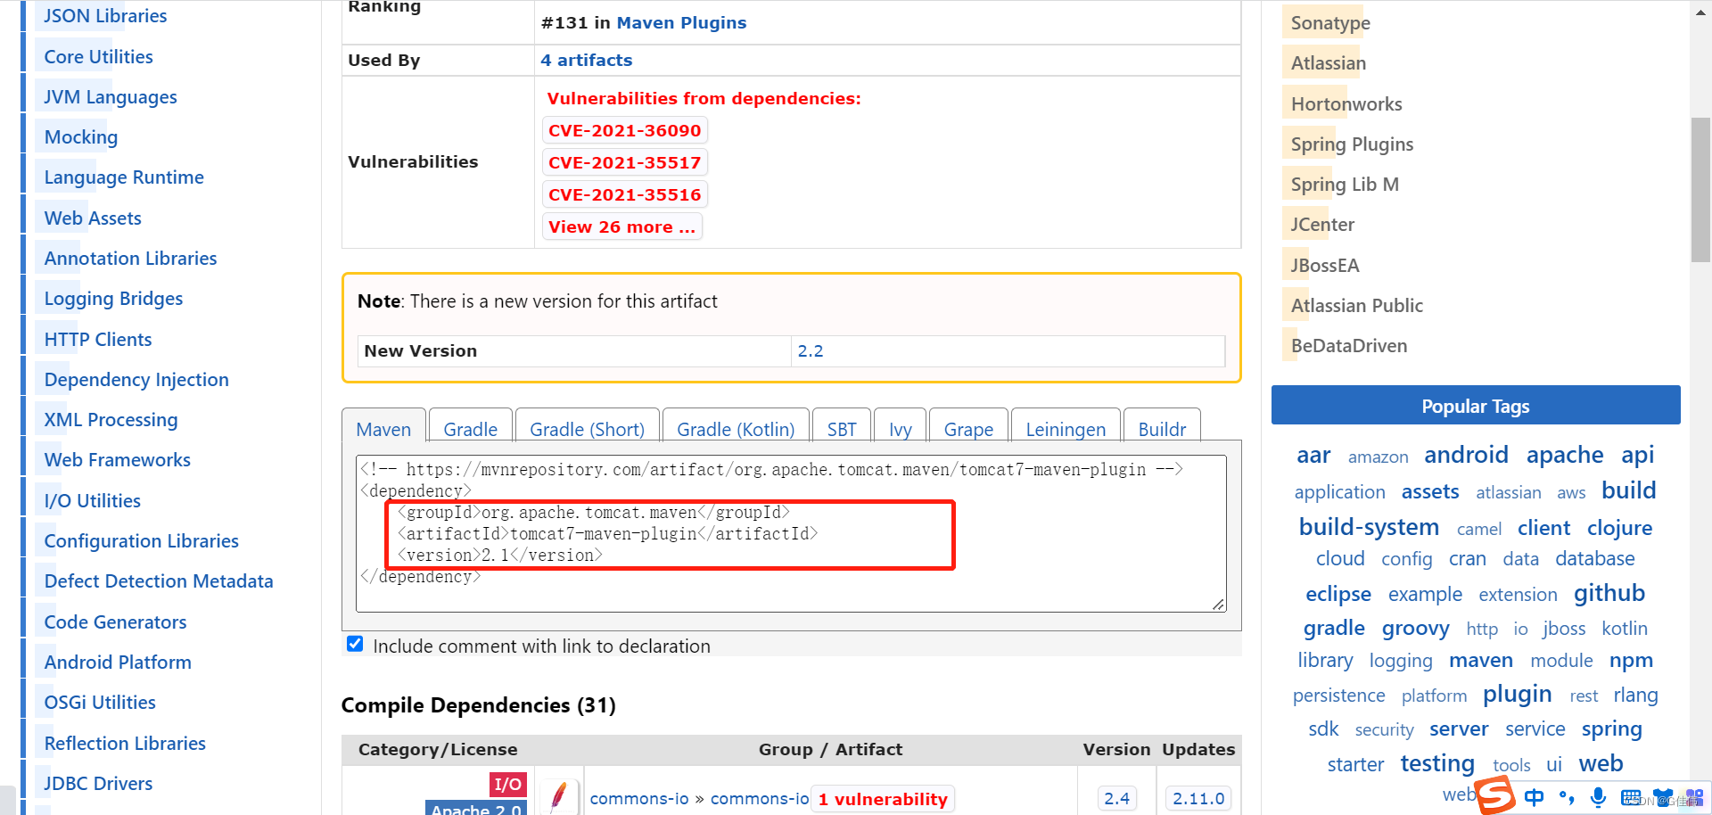Open CVE-2021-35517 vulnerability details
The image size is (1712, 815).
click(x=624, y=162)
